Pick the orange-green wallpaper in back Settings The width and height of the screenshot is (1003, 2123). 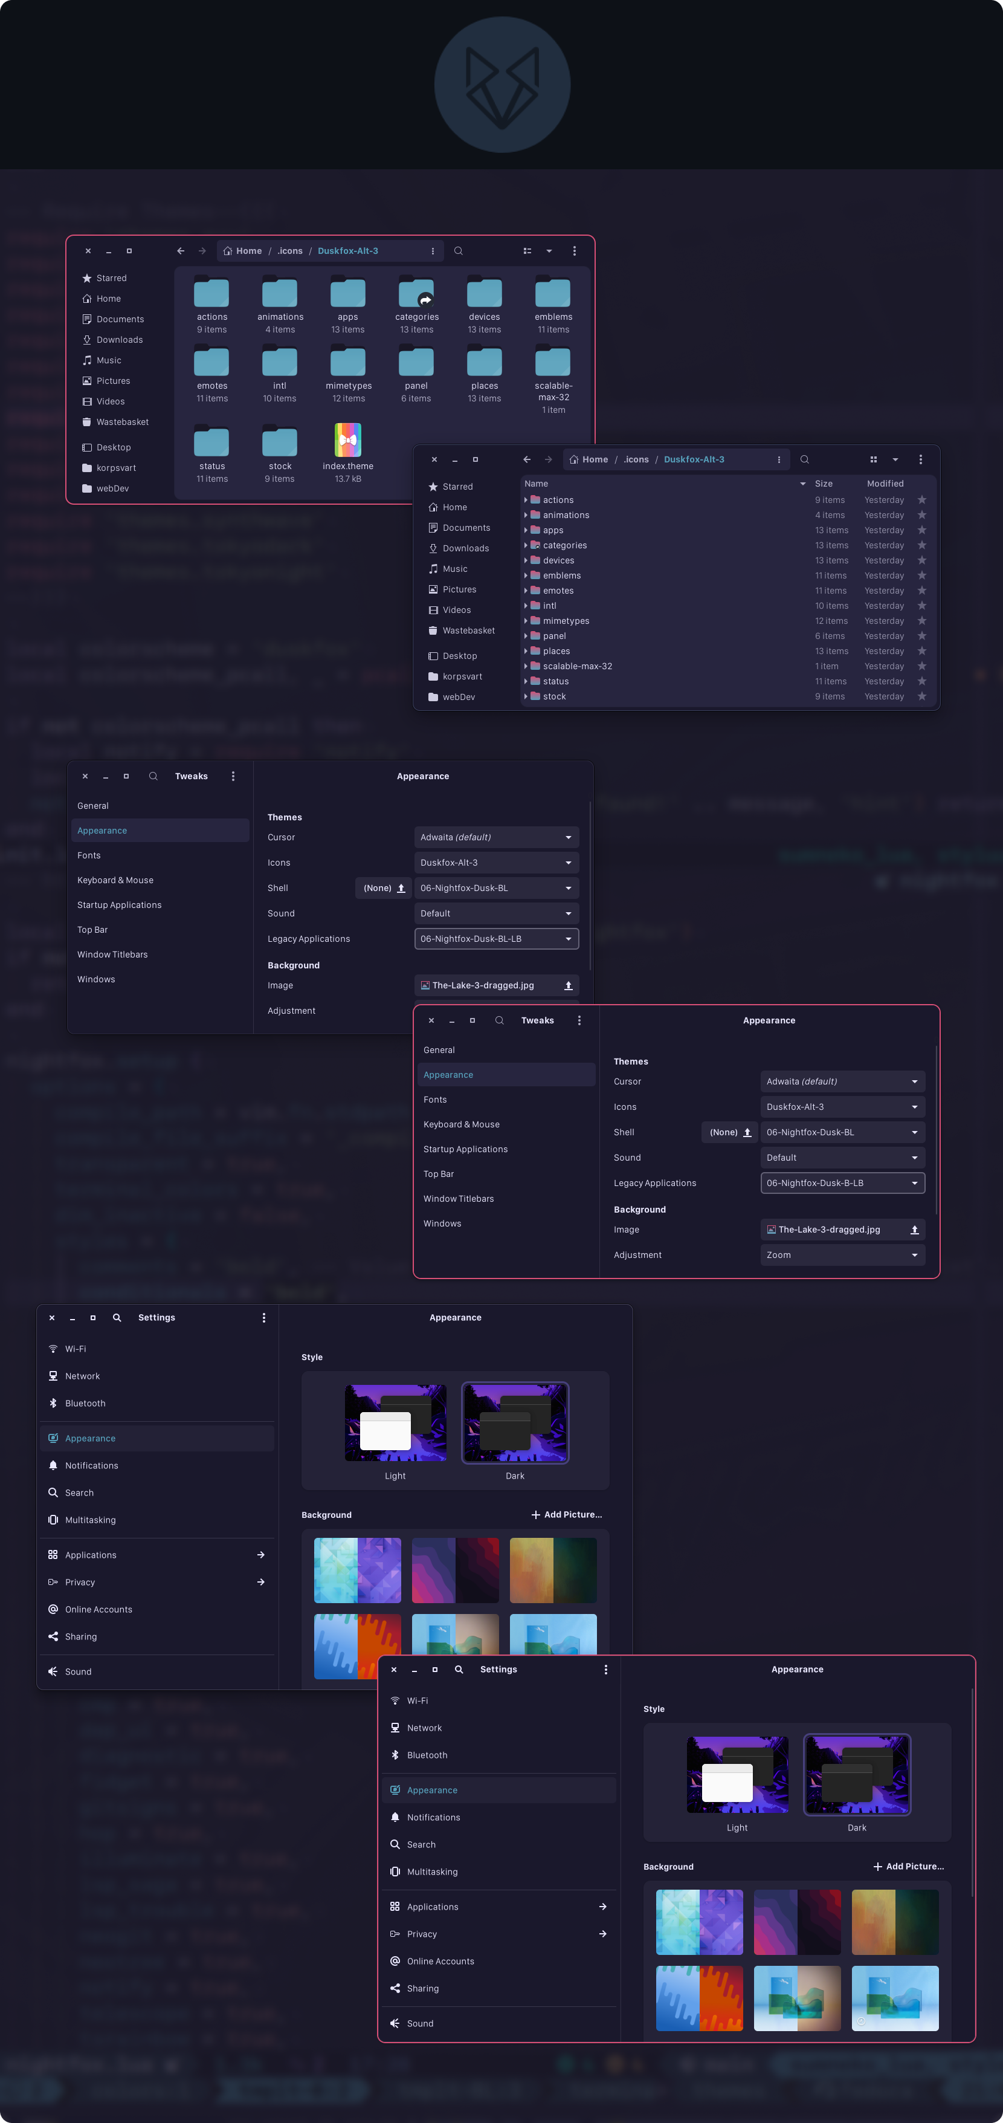point(553,1571)
